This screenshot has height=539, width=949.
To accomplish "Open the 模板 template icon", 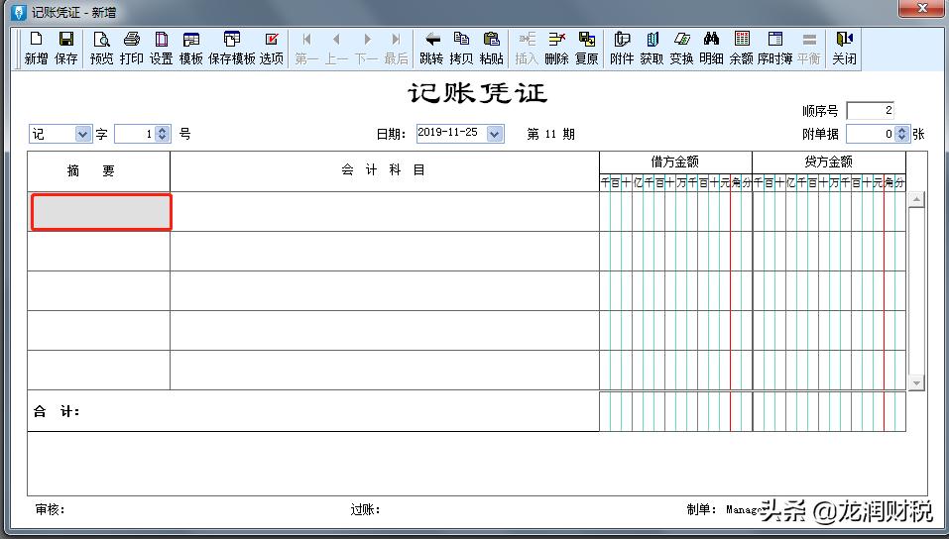I will tap(191, 40).
